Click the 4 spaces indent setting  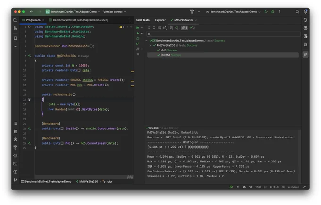coord(294,187)
